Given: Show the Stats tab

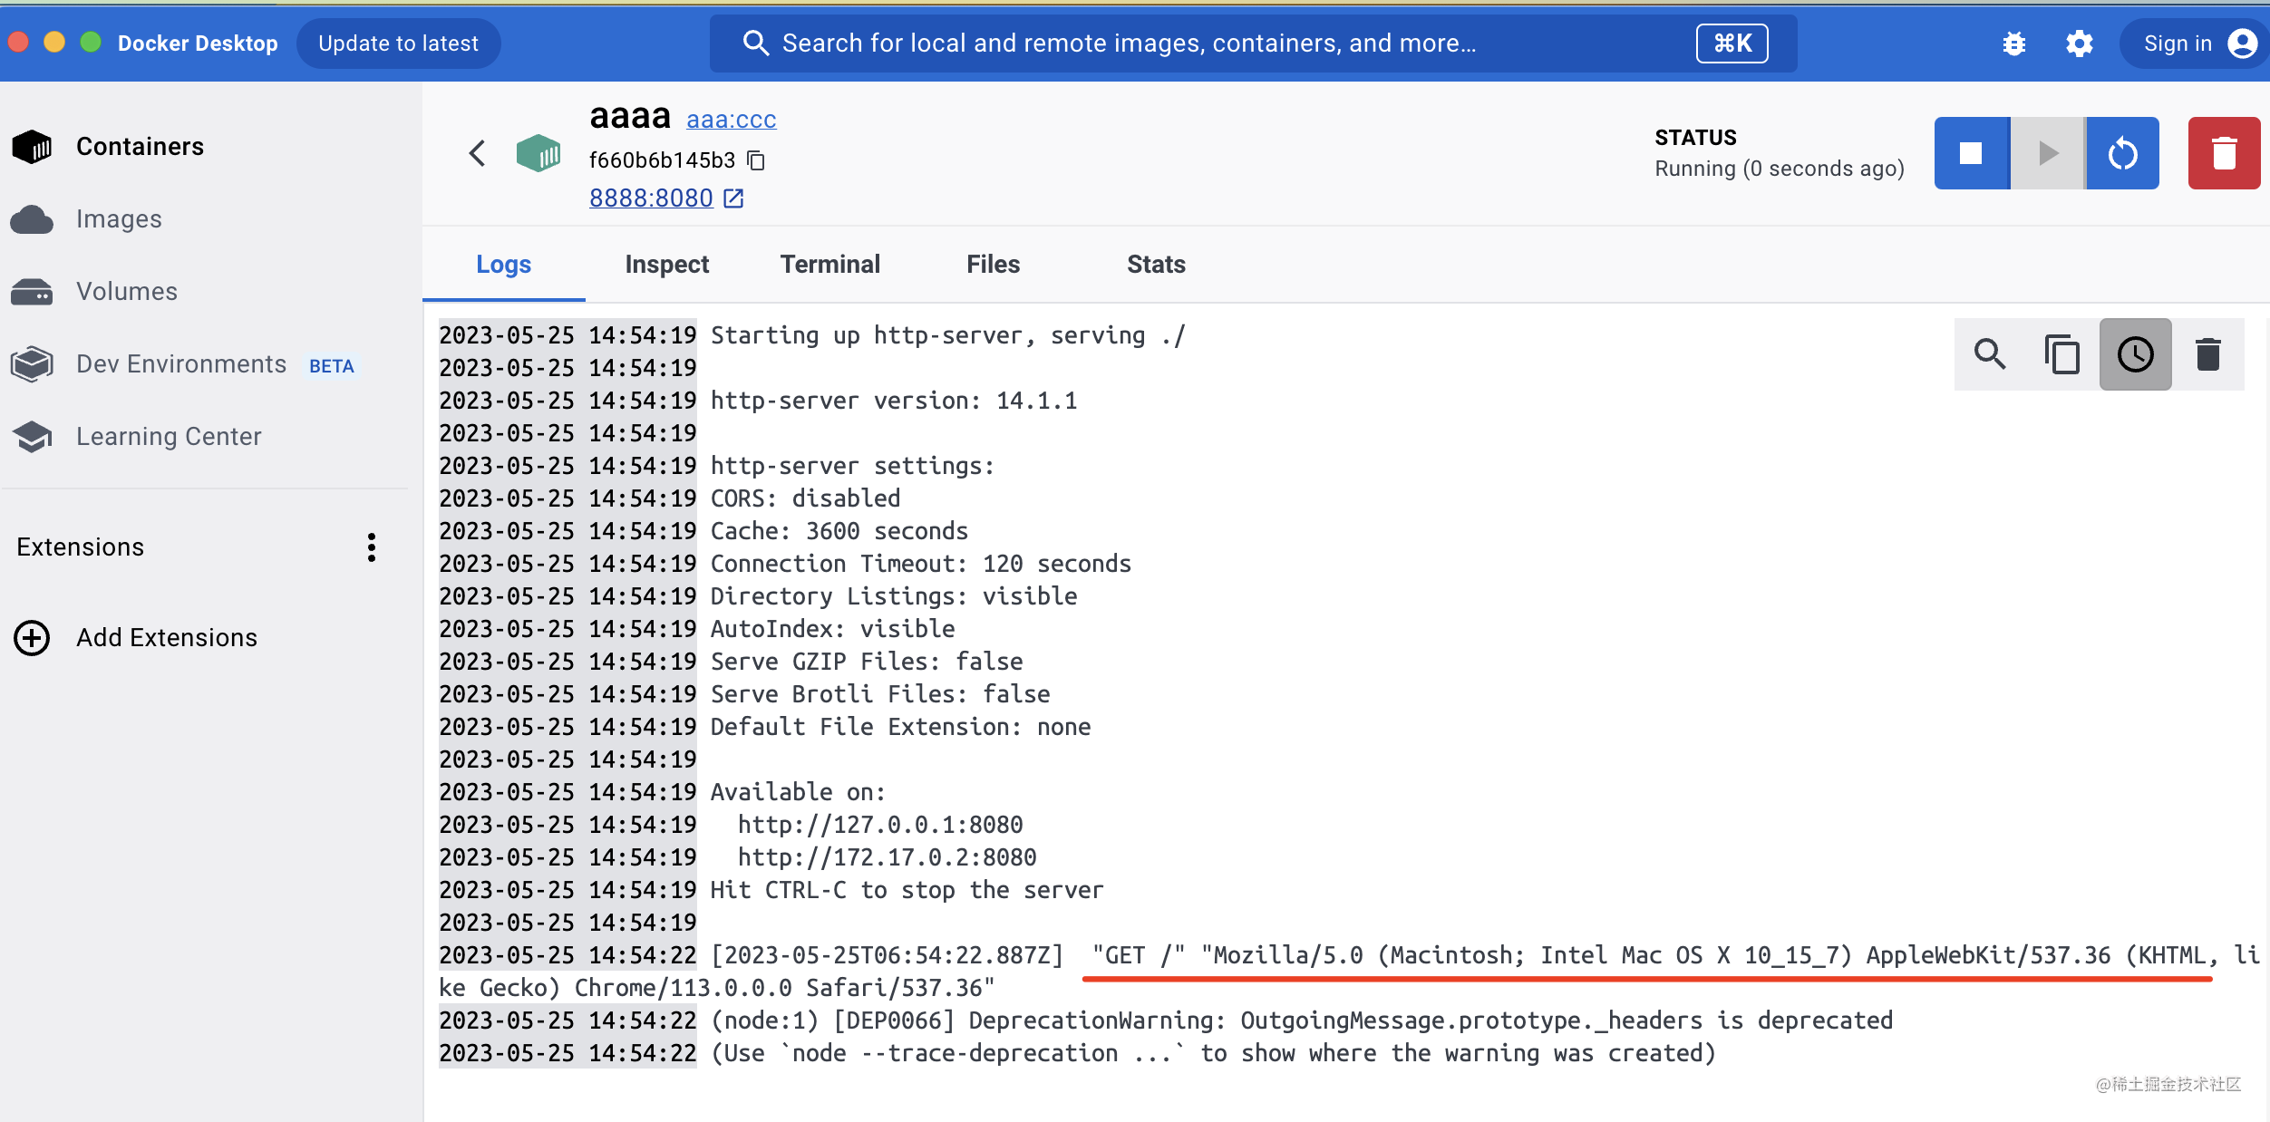Looking at the screenshot, I should (x=1156, y=265).
